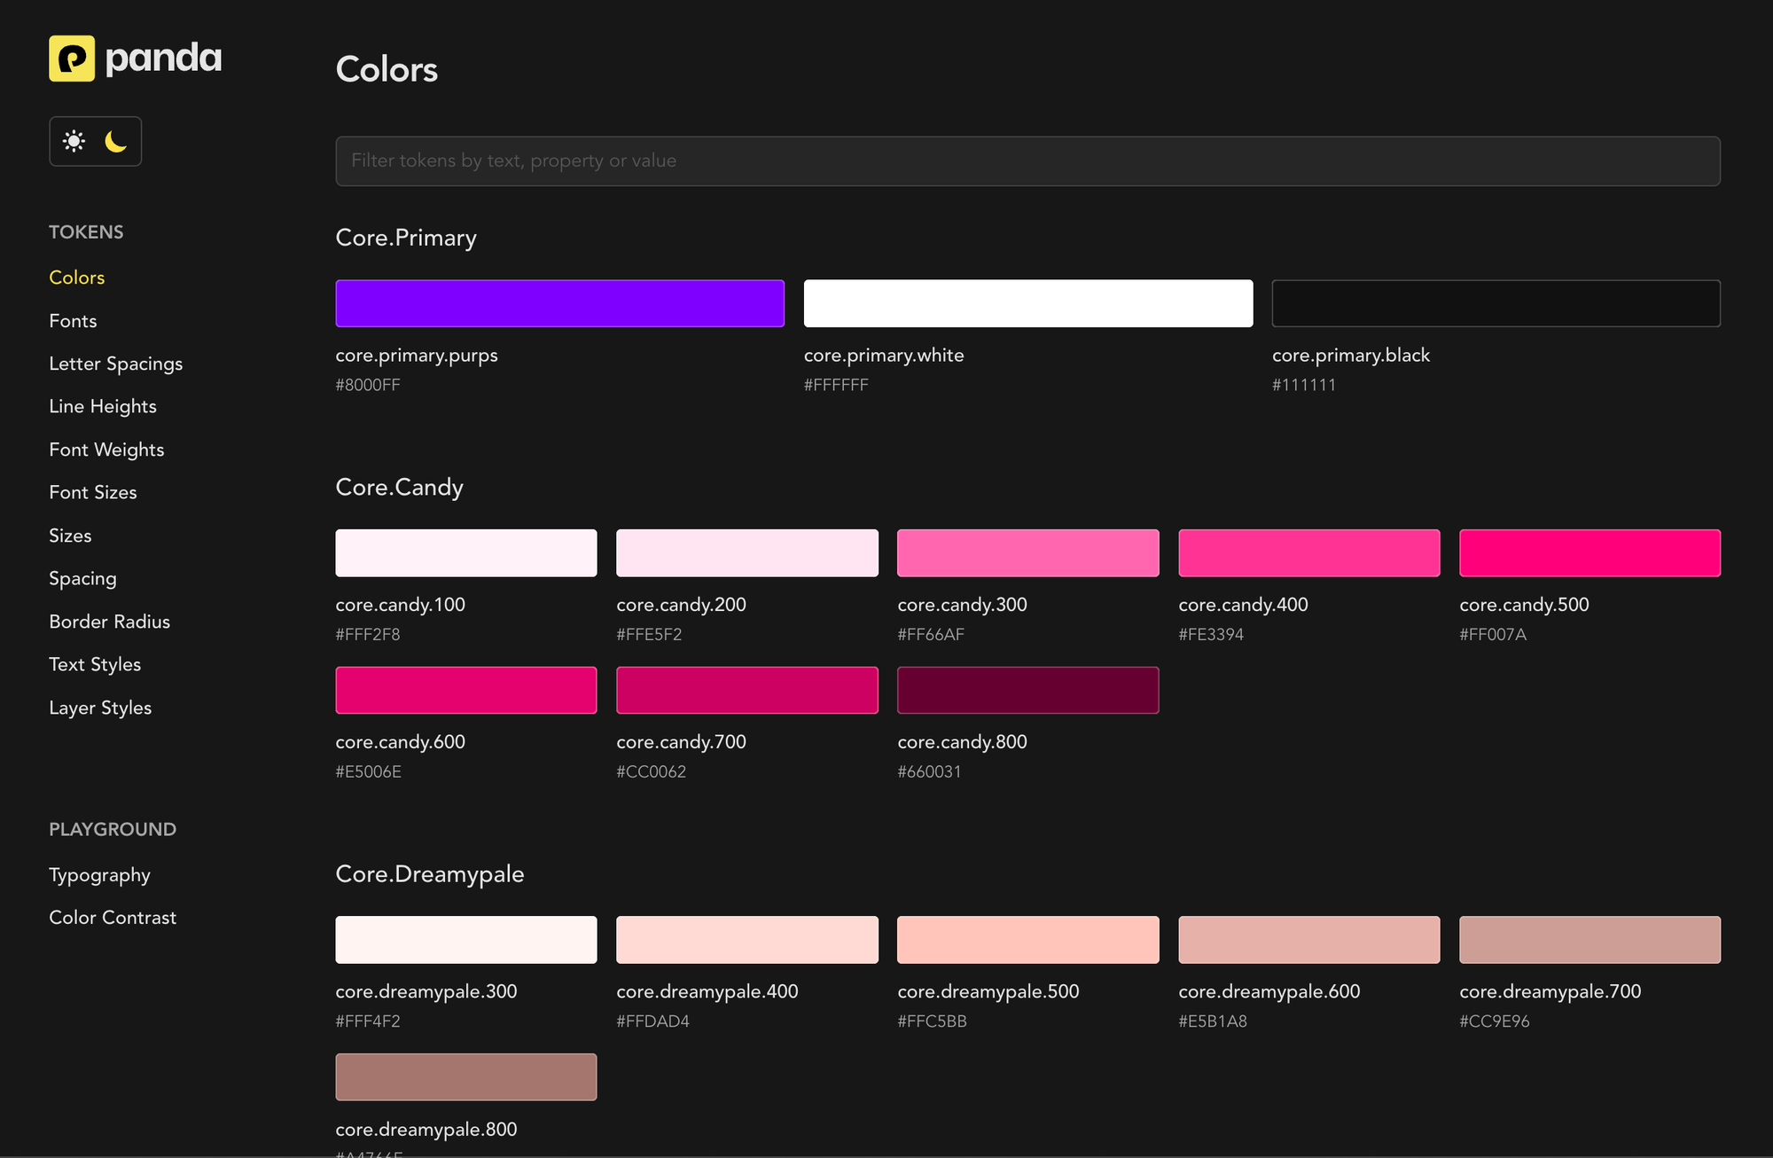
Task: Switch to dark mode moon icon
Action: [x=116, y=141]
